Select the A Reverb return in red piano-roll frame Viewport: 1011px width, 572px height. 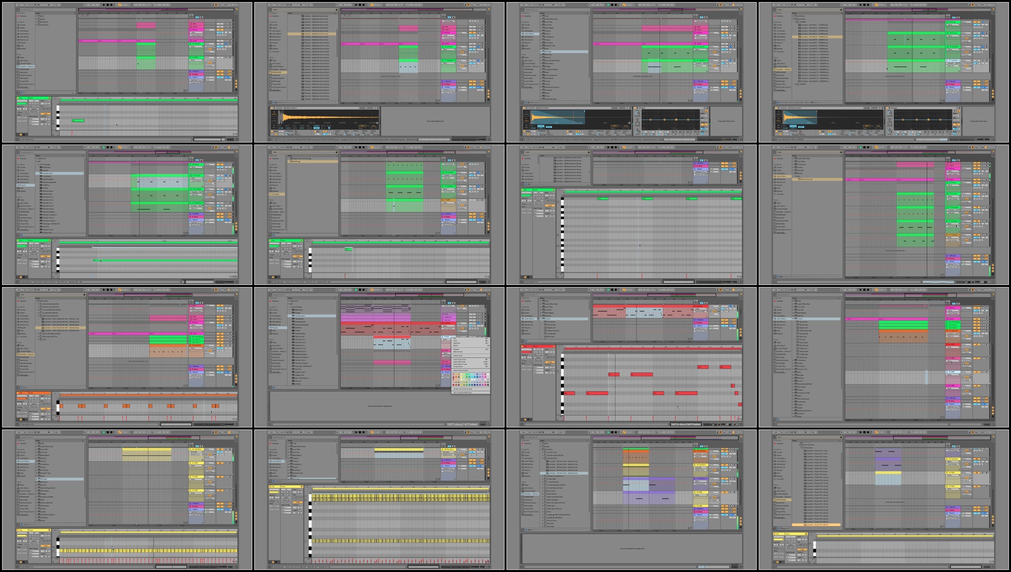pyautogui.click(x=701, y=320)
